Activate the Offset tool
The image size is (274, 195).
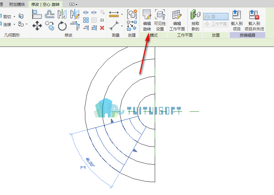tap(50, 14)
